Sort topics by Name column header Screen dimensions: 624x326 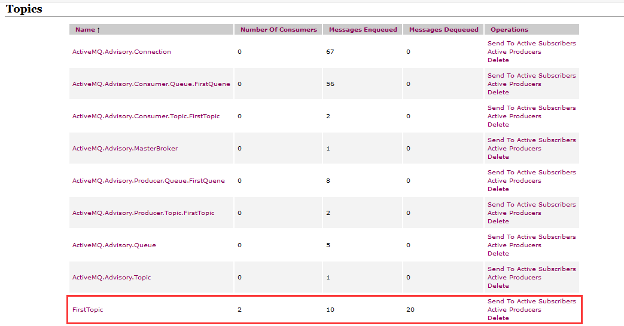(87, 29)
